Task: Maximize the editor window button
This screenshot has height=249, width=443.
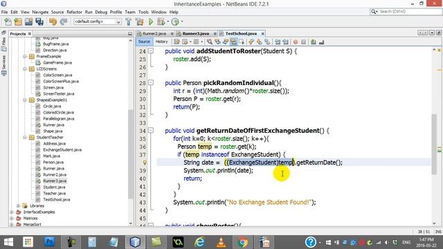Action: (x=438, y=33)
